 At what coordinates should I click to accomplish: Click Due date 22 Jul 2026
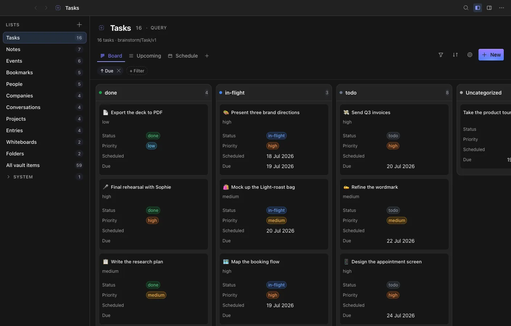tap(400, 241)
